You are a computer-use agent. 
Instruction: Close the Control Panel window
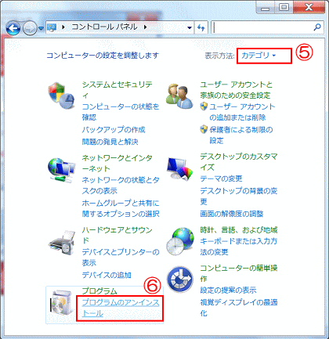309,7
